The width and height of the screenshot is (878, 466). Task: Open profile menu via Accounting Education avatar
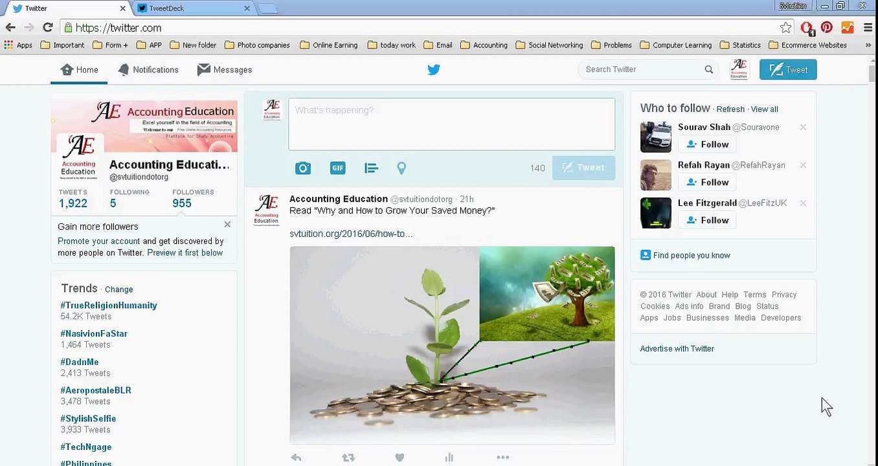point(739,69)
